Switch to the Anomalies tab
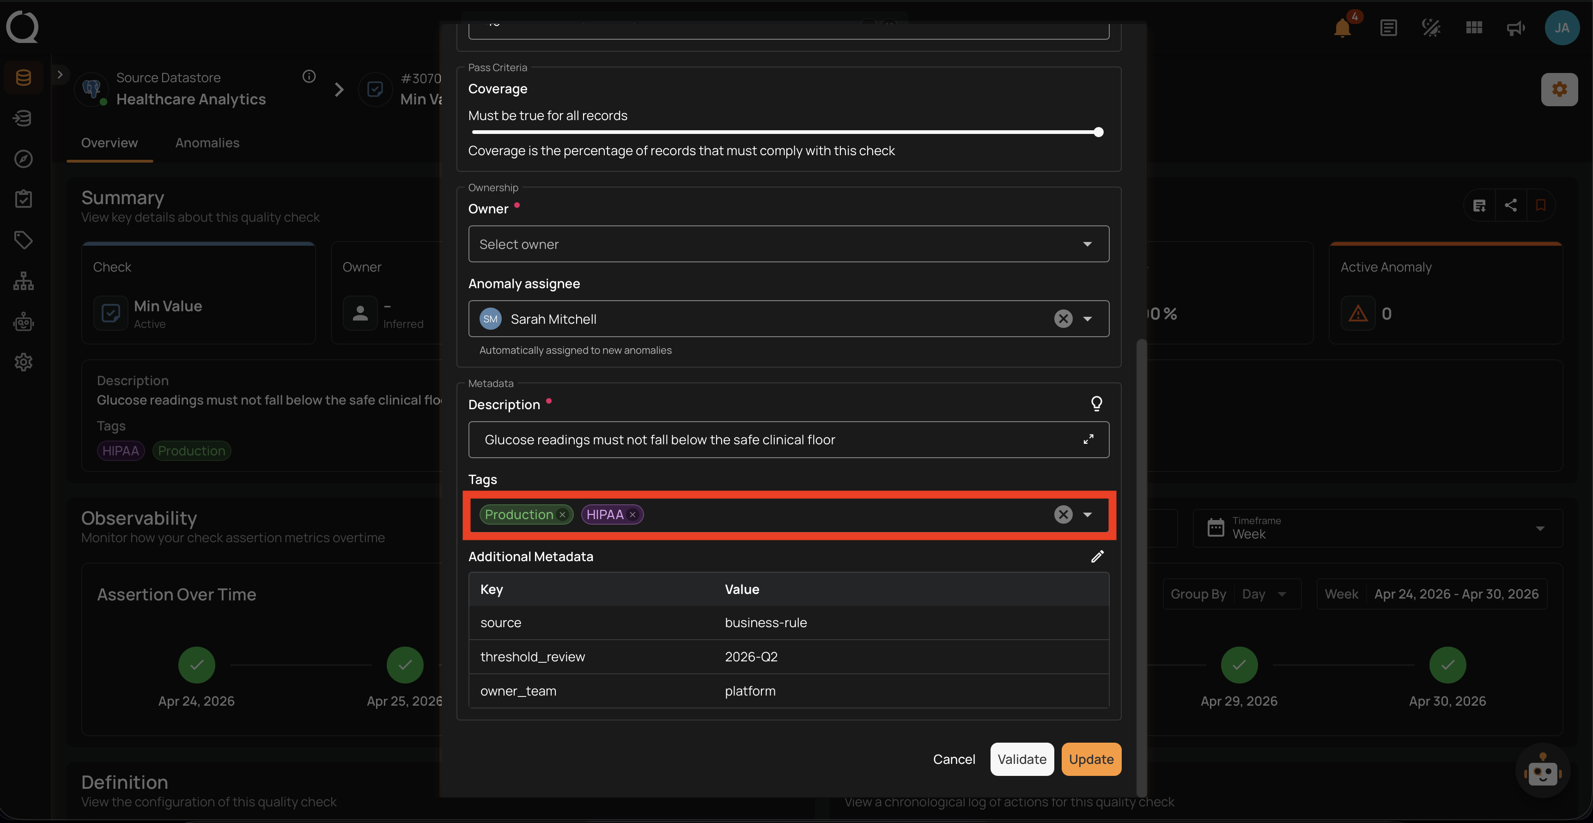 click(207, 143)
